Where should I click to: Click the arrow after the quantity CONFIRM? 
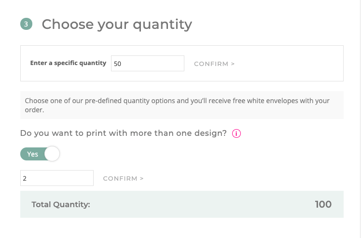[x=233, y=64]
